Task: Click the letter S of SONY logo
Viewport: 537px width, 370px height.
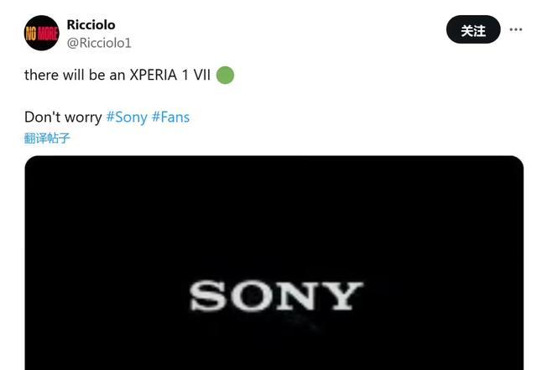Action: (x=208, y=296)
